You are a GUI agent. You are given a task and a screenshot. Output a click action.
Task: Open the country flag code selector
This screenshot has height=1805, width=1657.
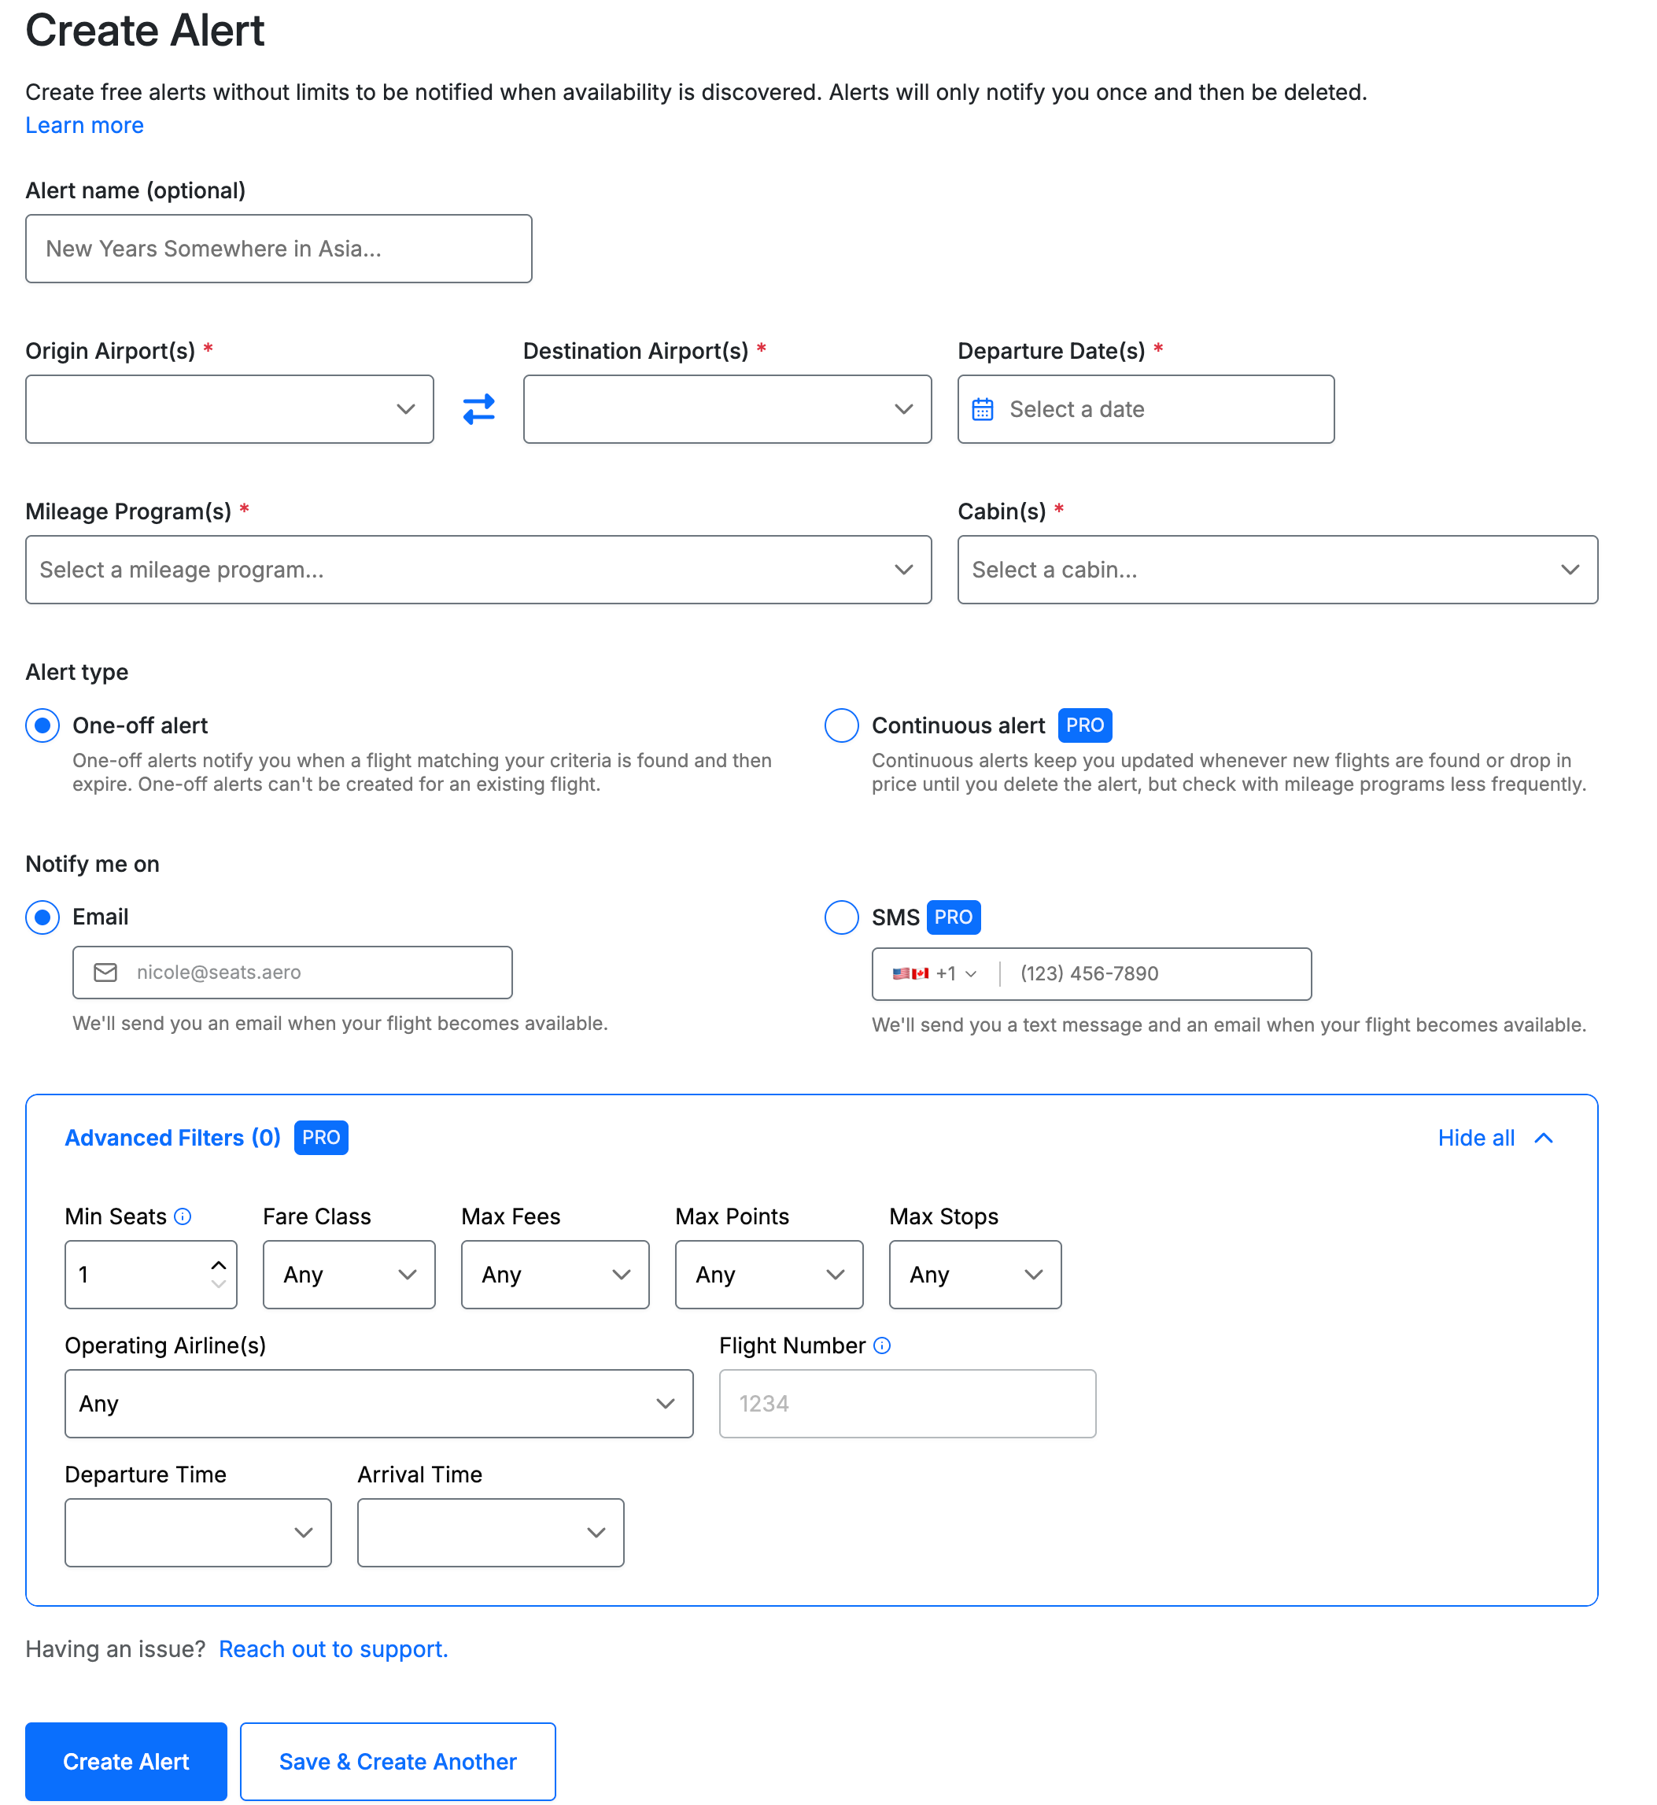click(933, 974)
